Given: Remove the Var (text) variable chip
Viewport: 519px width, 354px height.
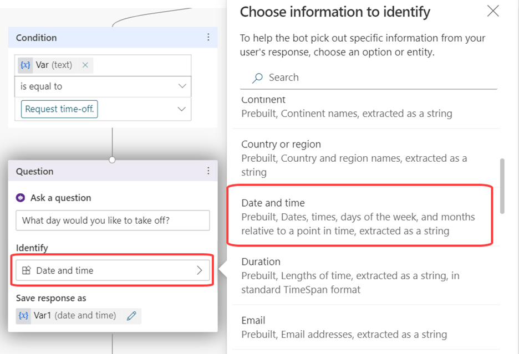Looking at the screenshot, I should click(x=85, y=65).
